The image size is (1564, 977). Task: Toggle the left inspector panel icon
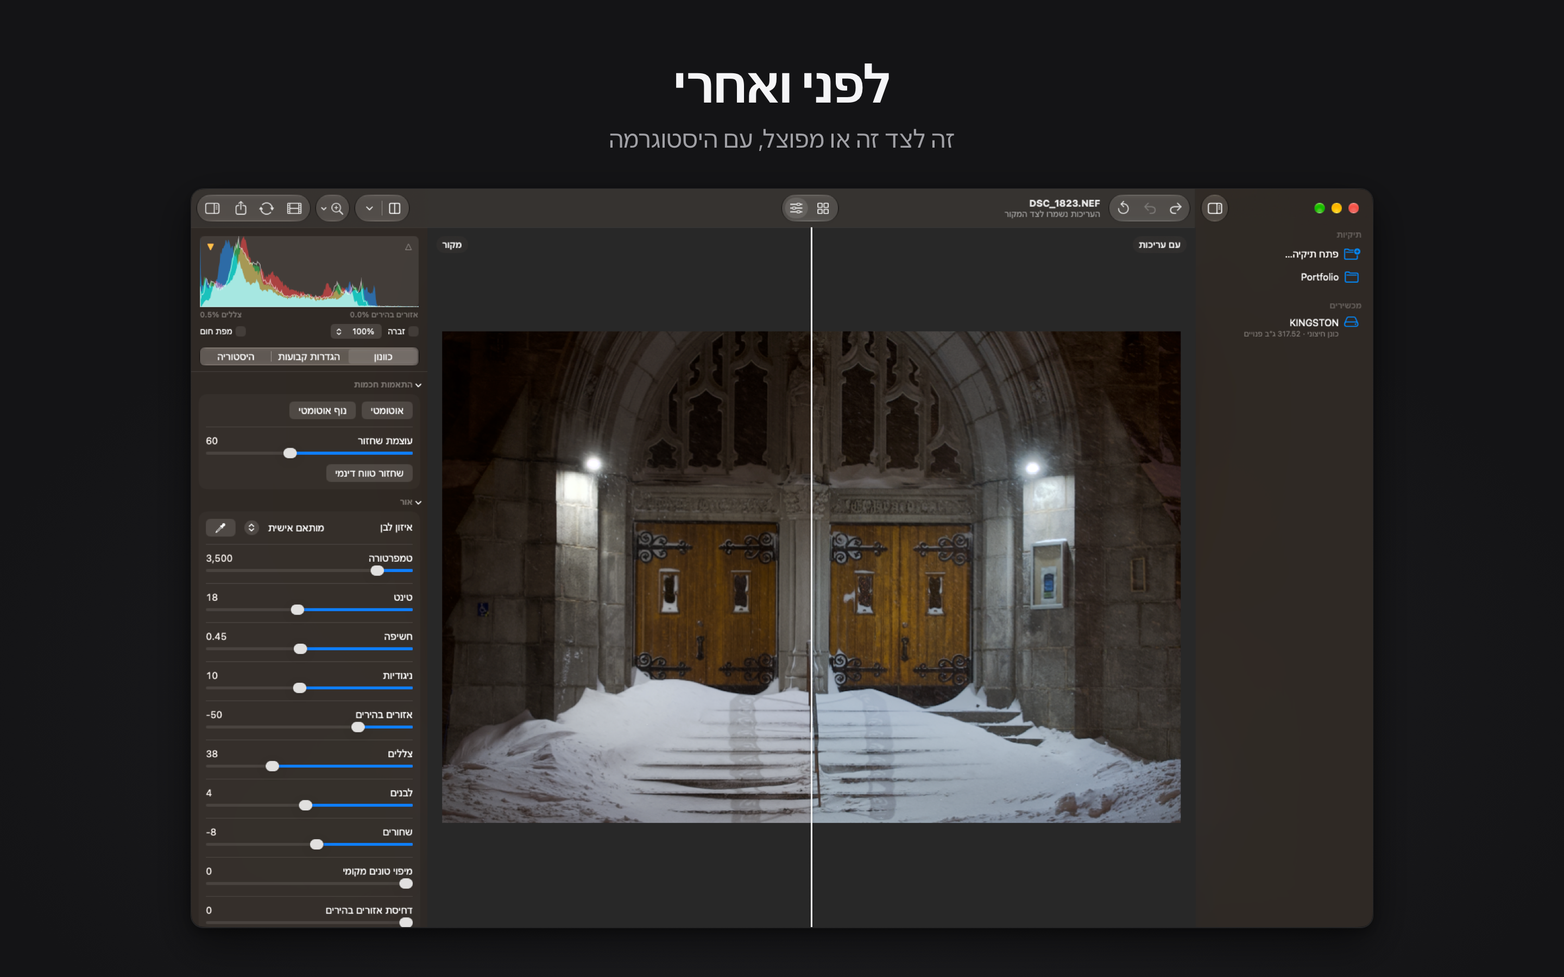tap(213, 208)
